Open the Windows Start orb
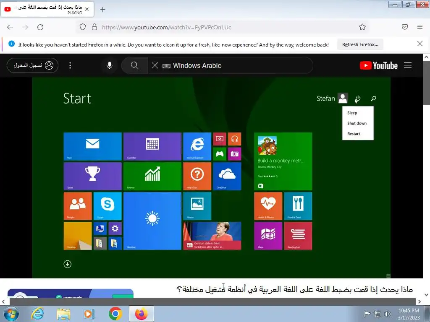The height and width of the screenshot is (322, 430). [10, 314]
